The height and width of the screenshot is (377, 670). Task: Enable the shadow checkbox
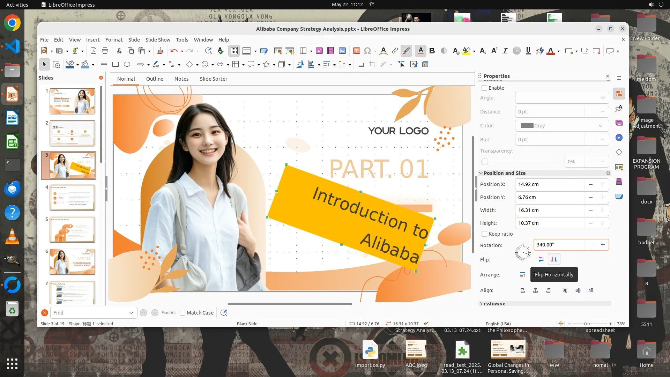point(484,88)
